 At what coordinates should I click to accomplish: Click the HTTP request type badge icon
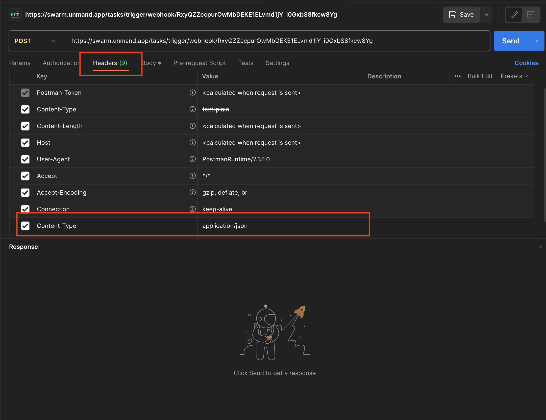15,15
